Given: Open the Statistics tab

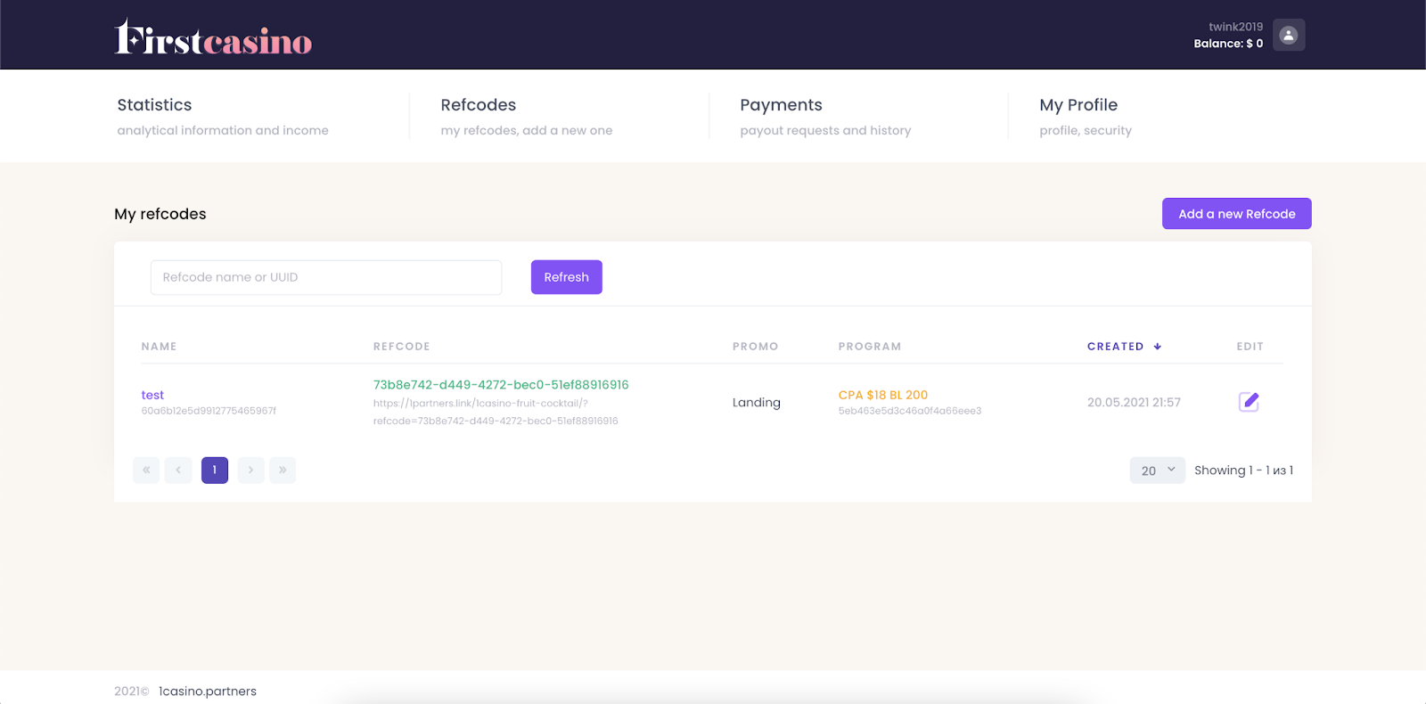Looking at the screenshot, I should point(154,105).
